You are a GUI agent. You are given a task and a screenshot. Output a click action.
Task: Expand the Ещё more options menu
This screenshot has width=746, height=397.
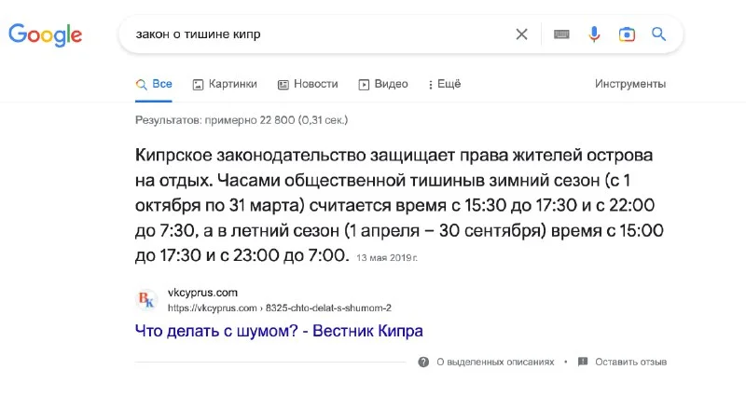(443, 84)
